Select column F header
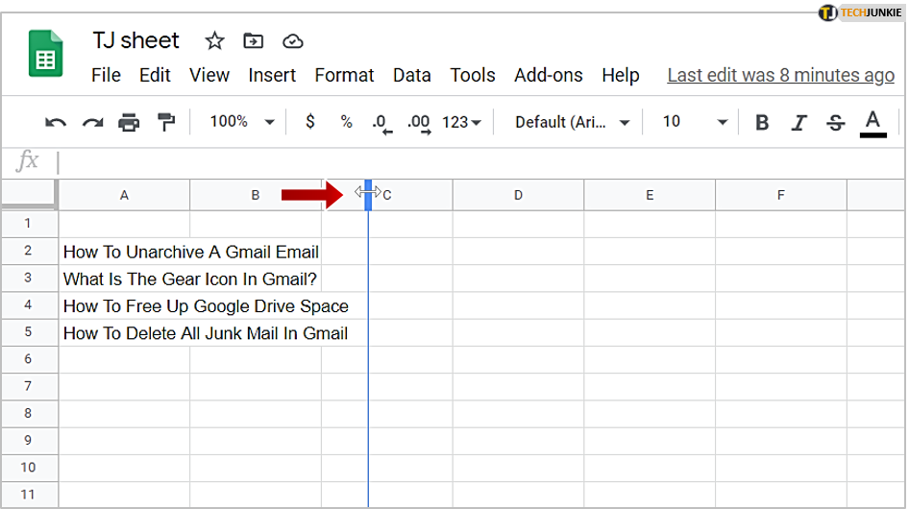This screenshot has width=909, height=509. 781,195
